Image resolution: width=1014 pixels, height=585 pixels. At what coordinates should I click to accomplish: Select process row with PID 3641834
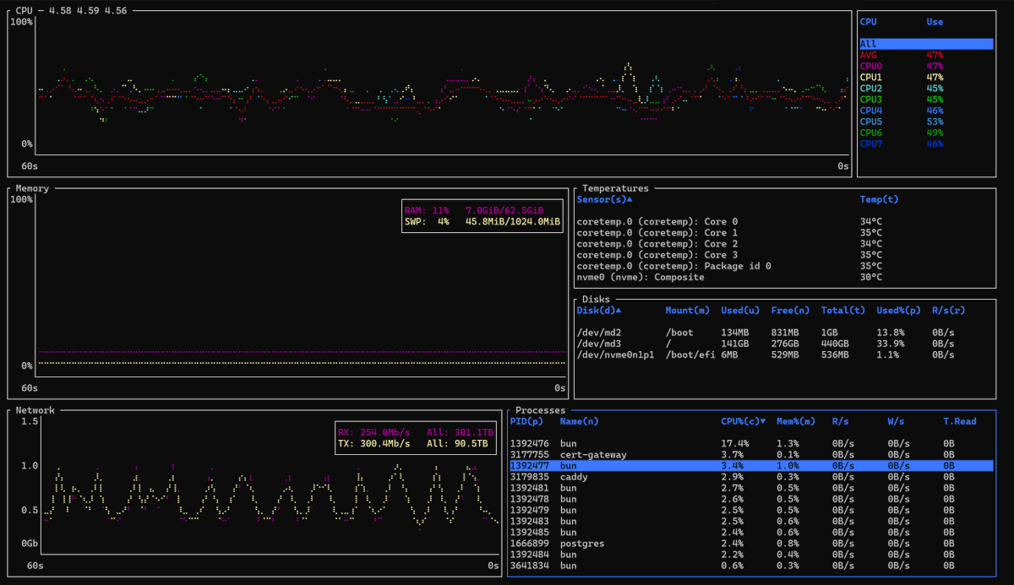(x=752, y=566)
